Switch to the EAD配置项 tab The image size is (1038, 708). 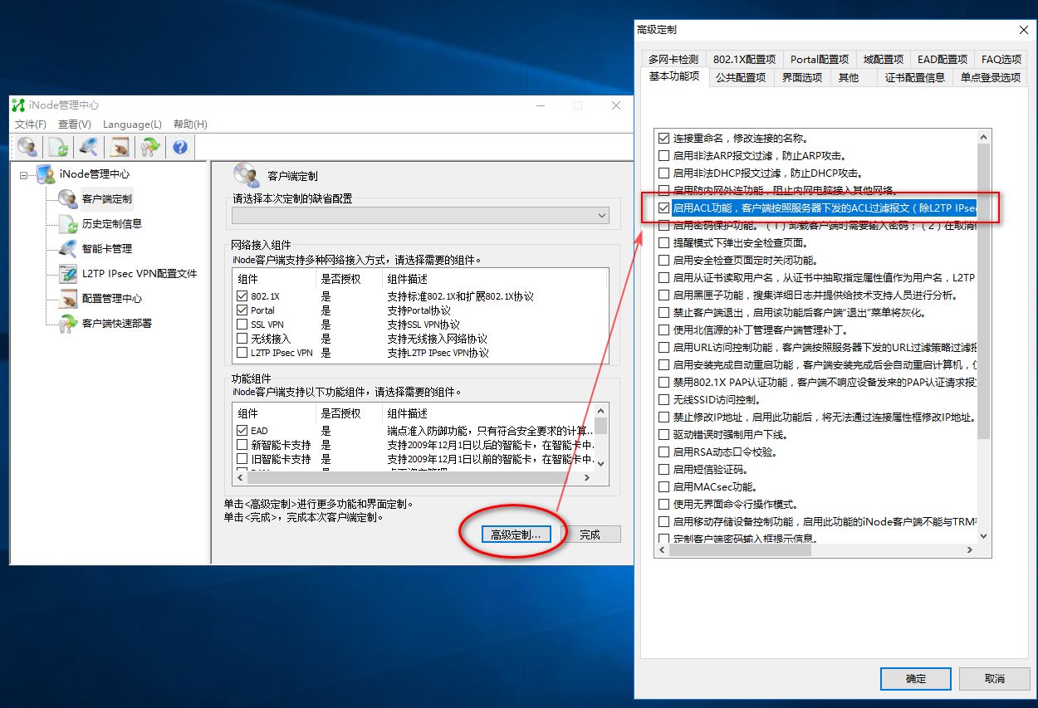(x=943, y=59)
